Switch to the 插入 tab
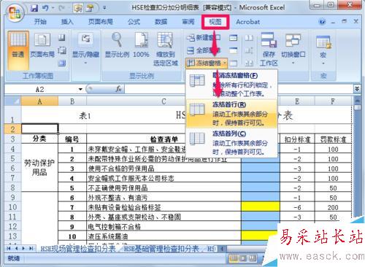 point(67,22)
